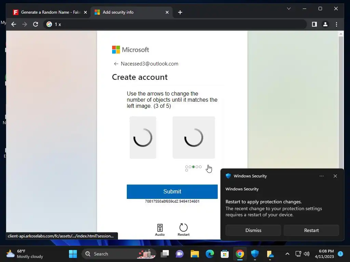Click Restart in Windows Security notification
The image size is (350, 262).
[x=311, y=230]
